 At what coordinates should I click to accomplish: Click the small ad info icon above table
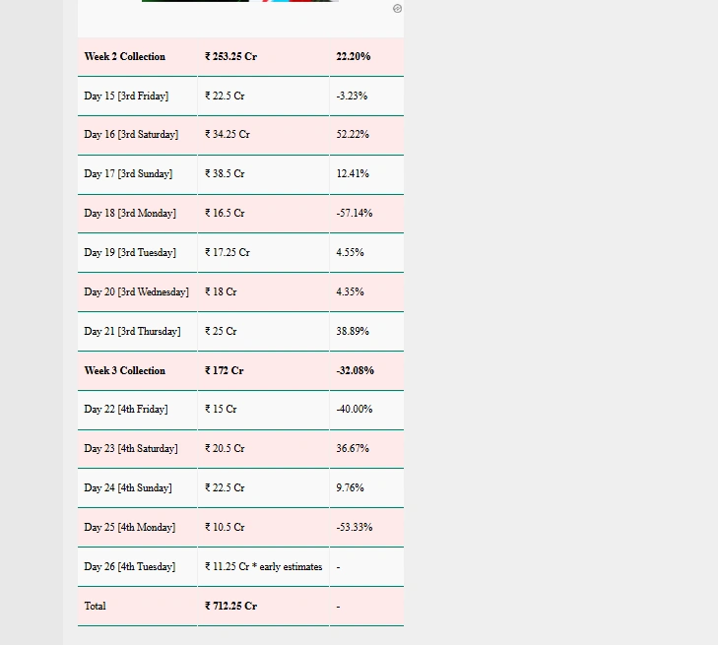pyautogui.click(x=397, y=8)
